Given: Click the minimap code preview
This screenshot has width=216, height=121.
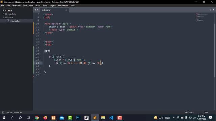Looking at the screenshot, I should point(202,17).
